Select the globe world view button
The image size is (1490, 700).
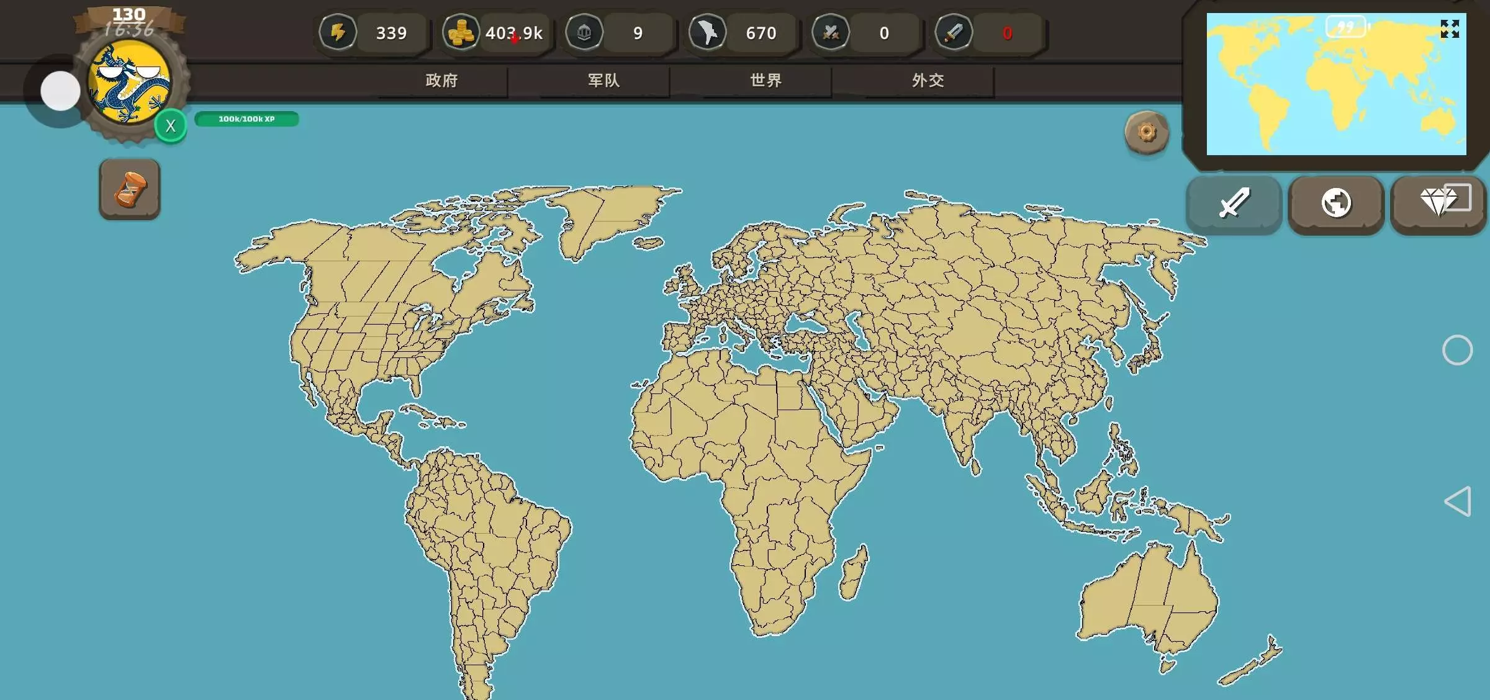click(1336, 203)
